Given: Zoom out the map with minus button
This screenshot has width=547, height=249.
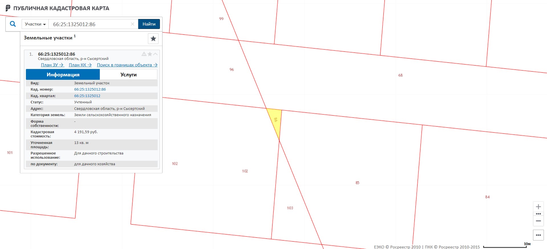Looking at the screenshot, I should tap(538, 221).
